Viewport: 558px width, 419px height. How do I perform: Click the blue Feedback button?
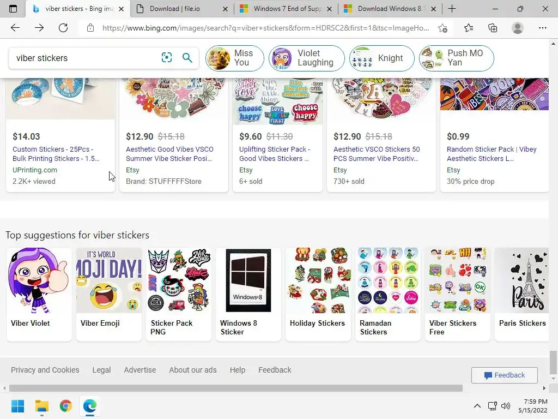click(x=504, y=375)
